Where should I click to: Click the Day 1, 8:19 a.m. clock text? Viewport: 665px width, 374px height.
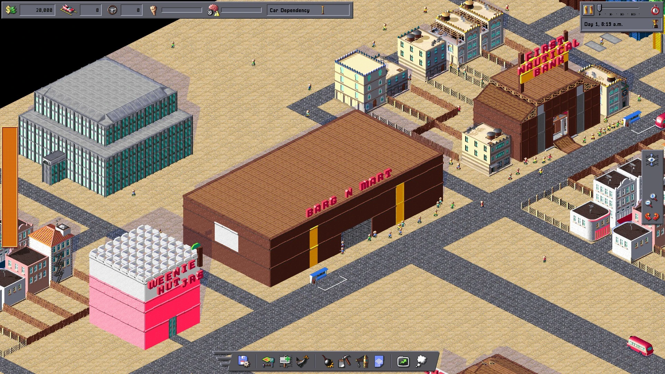(603, 24)
